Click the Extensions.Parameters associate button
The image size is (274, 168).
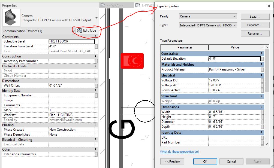click(x=96, y=154)
